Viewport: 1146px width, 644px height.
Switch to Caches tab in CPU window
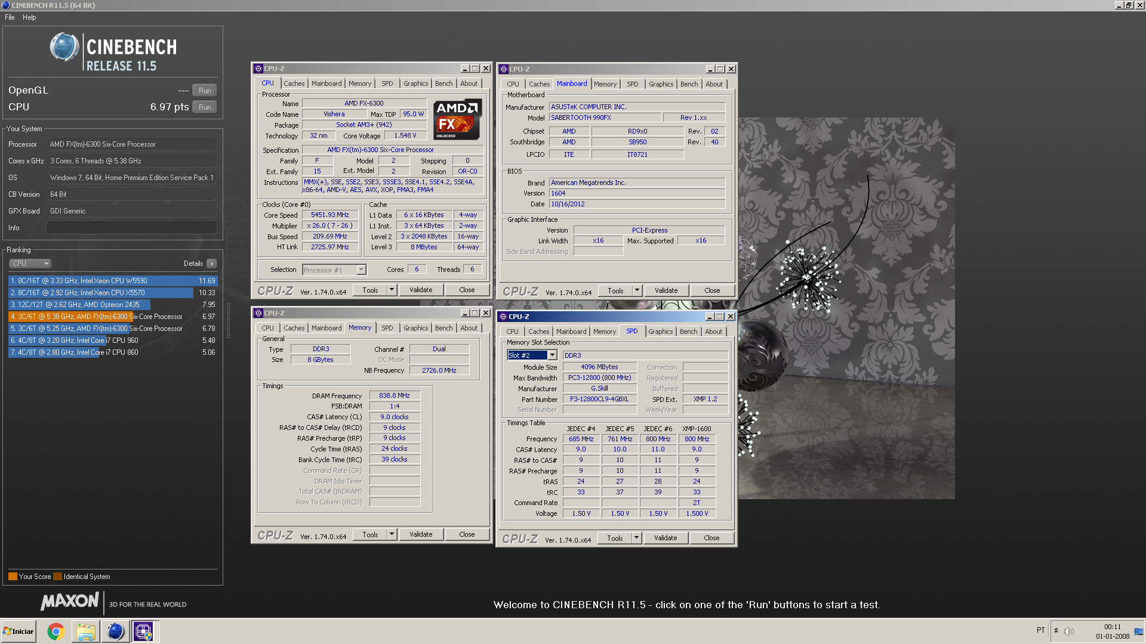coord(294,83)
